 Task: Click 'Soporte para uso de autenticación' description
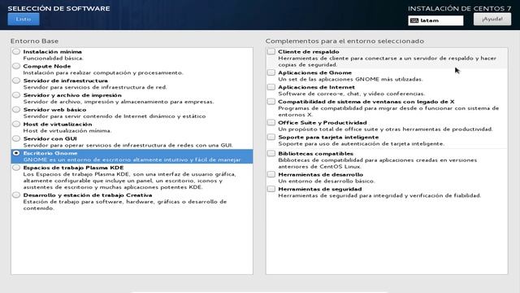click(361, 144)
